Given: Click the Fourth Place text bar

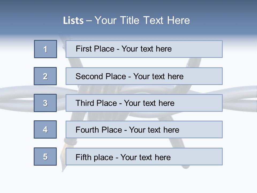Looking at the screenshot, I should 144,129.
